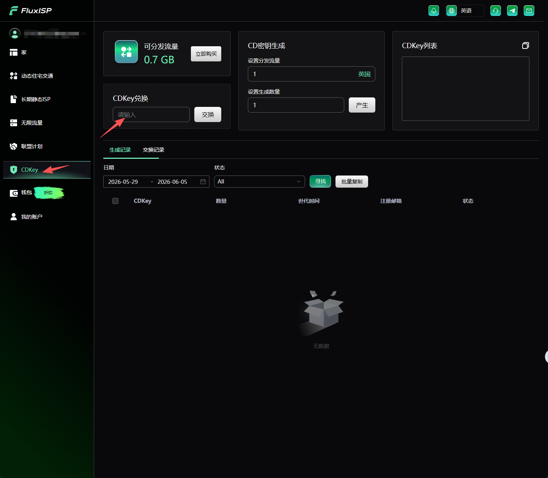Click the CDKey column header
The height and width of the screenshot is (478, 548).
[142, 201]
